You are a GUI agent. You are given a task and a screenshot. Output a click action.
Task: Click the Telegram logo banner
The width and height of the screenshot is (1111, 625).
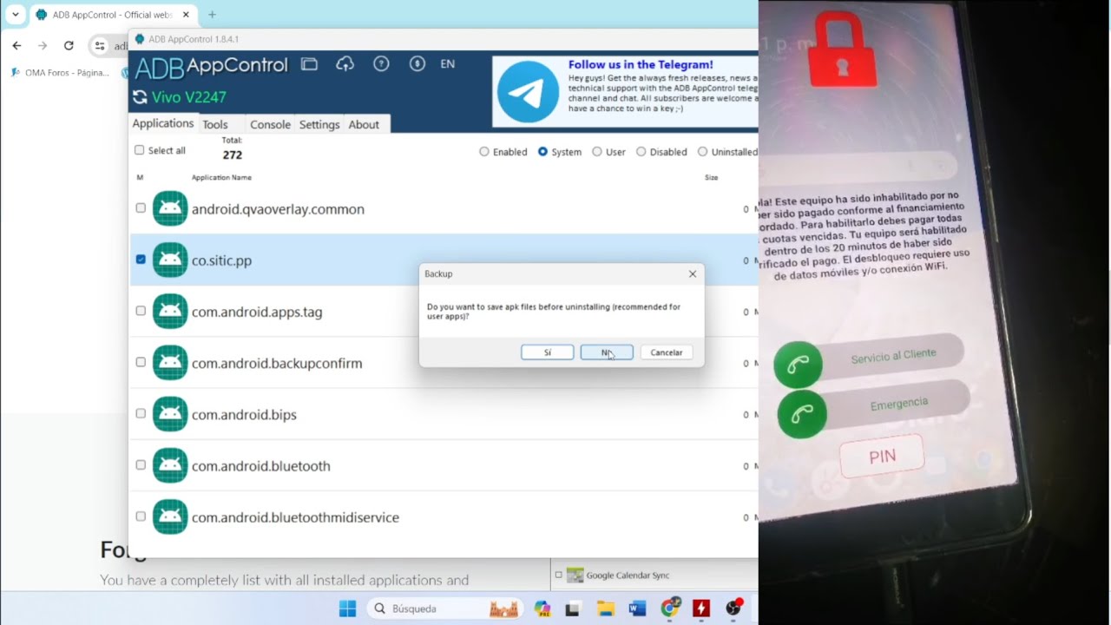(x=528, y=92)
